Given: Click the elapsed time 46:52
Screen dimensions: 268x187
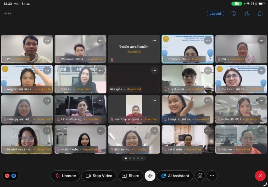Looking at the screenshot, I should [8, 14].
